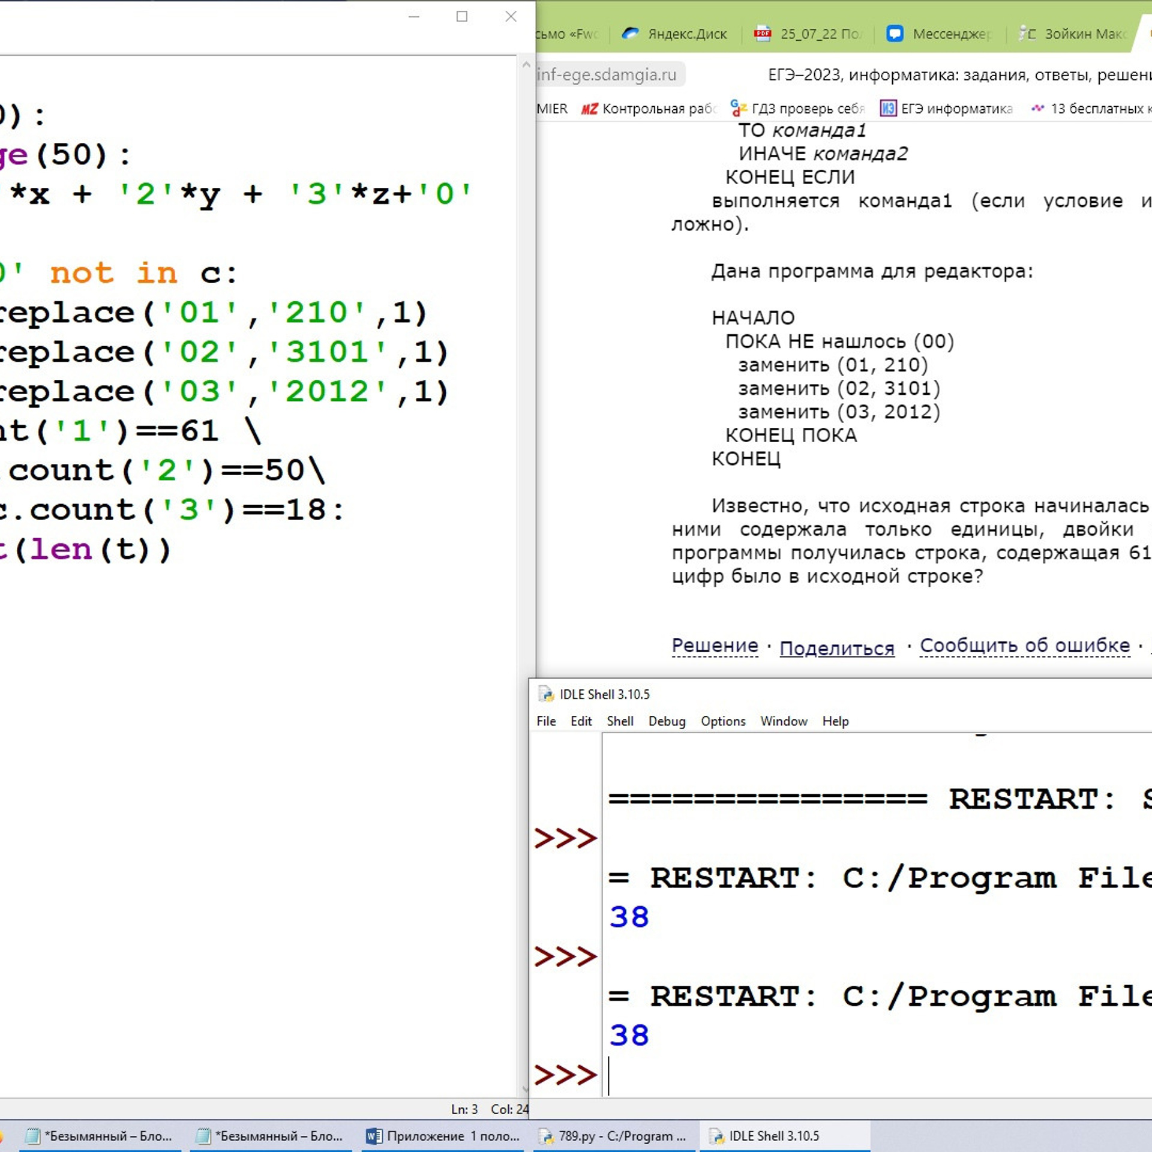
Task: Click the inf-ege.sdamgia.ru address field
Action: (x=606, y=74)
